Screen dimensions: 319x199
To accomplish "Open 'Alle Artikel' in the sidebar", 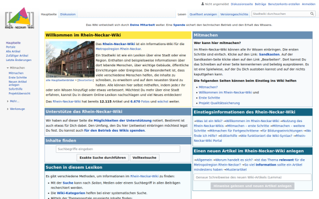I will tap(13, 51).
